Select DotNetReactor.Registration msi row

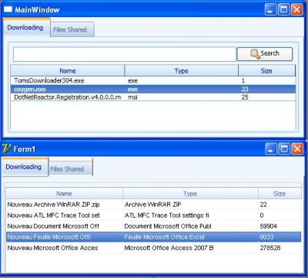point(153,97)
